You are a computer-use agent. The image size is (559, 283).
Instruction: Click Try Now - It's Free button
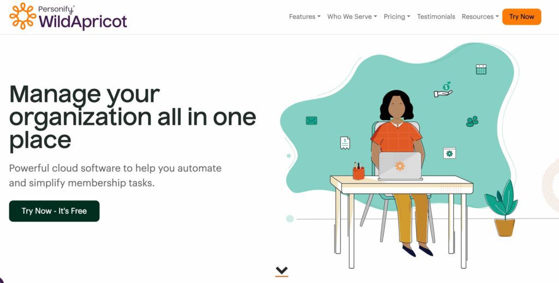54,211
